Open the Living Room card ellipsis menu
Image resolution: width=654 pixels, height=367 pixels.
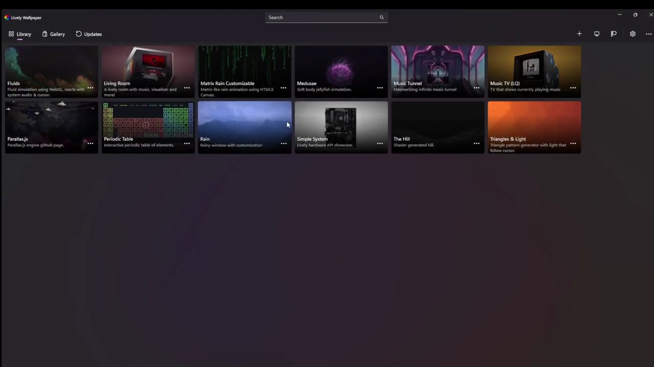(187, 88)
